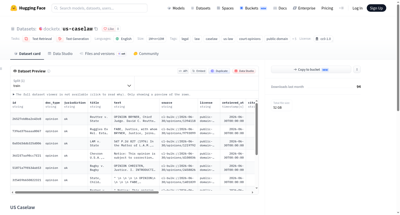The height and width of the screenshot is (215, 400).
Task: Open Models in the top navigation
Action: point(176,8)
